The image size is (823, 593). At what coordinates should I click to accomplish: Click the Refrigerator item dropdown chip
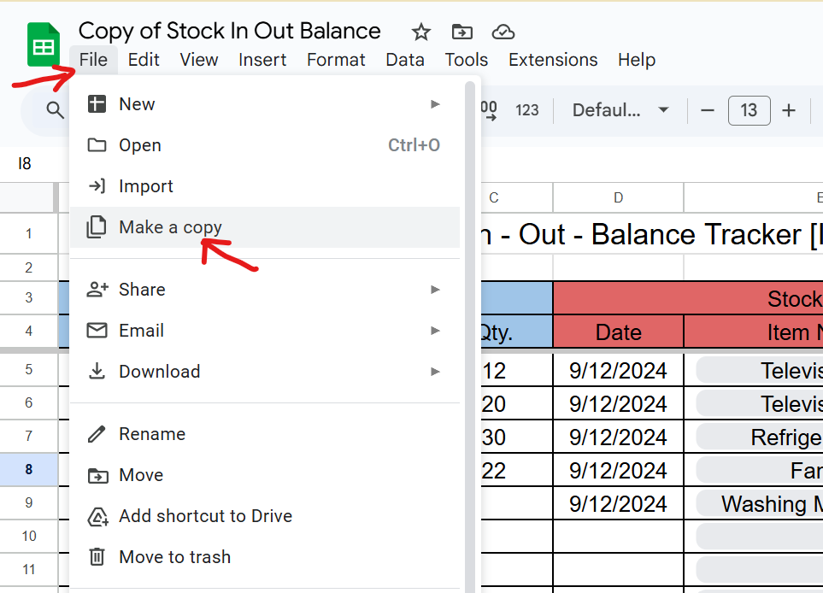click(x=759, y=437)
